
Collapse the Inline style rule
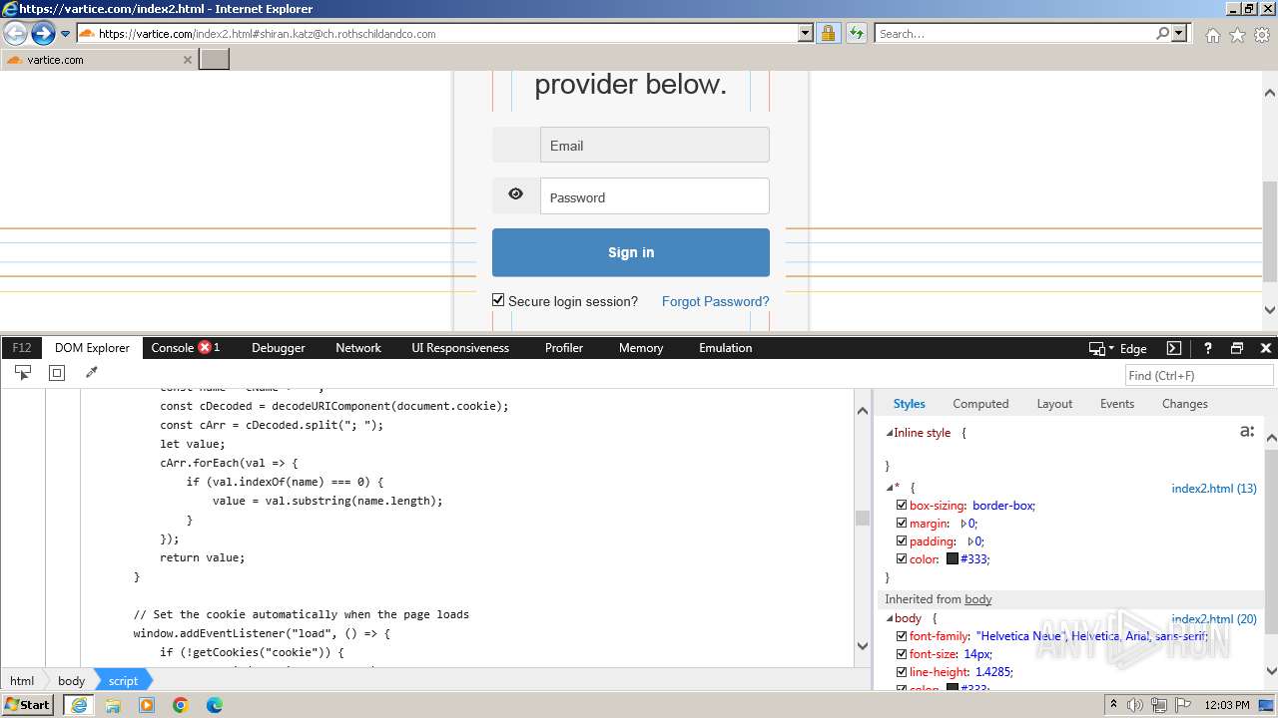click(x=890, y=433)
